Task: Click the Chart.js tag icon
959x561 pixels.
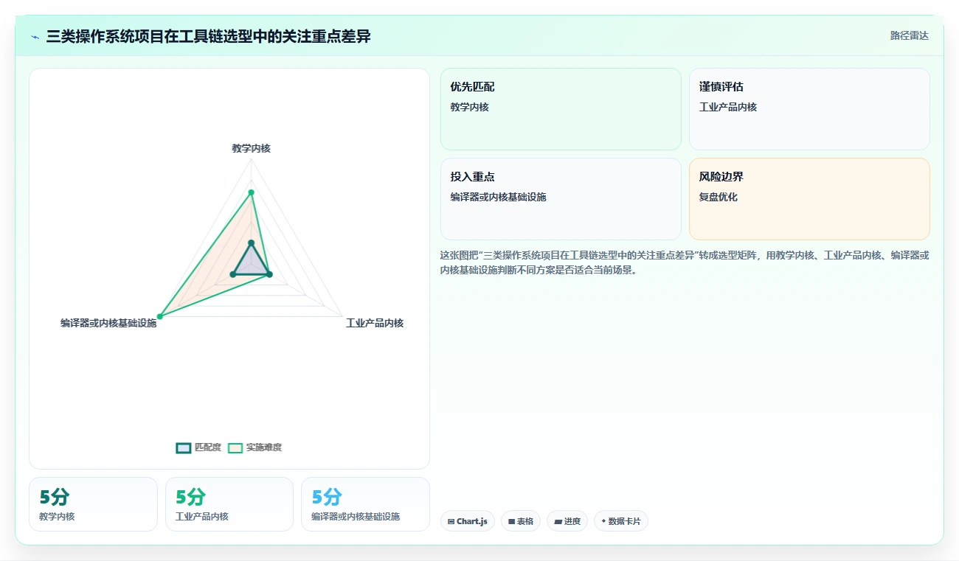Action: [451, 521]
